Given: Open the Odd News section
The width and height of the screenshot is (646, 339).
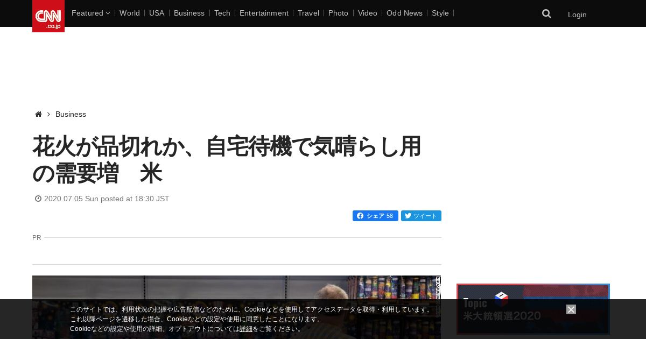Looking at the screenshot, I should [x=404, y=13].
